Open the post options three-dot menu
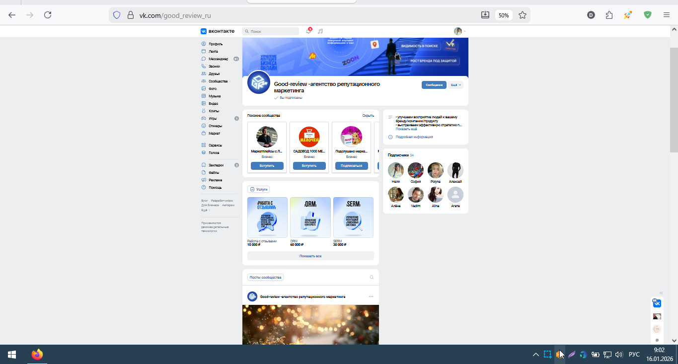The image size is (678, 364). point(371,296)
